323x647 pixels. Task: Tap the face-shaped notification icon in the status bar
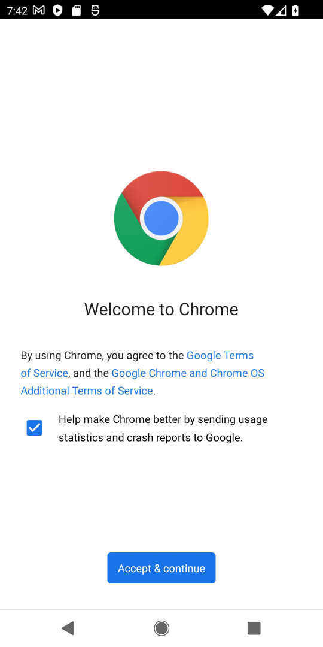(95, 11)
